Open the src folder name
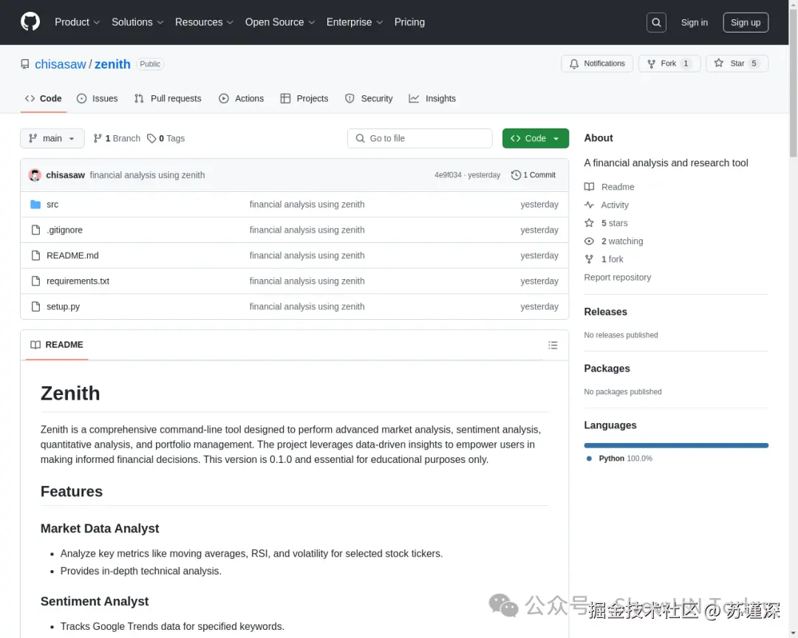The image size is (798, 638). (52, 205)
